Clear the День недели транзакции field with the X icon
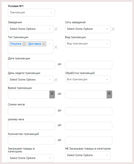 (56, 80)
